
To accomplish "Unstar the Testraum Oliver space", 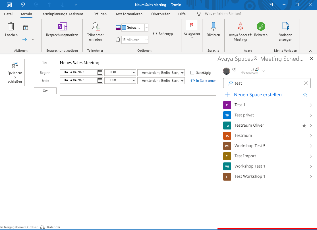I will tap(304, 125).
